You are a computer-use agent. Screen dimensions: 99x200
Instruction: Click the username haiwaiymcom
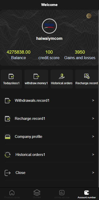[49, 38]
